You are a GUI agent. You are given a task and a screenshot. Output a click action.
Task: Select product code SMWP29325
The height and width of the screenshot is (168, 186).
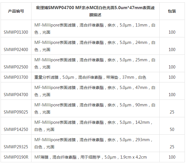pyautogui.click(x=16, y=147)
